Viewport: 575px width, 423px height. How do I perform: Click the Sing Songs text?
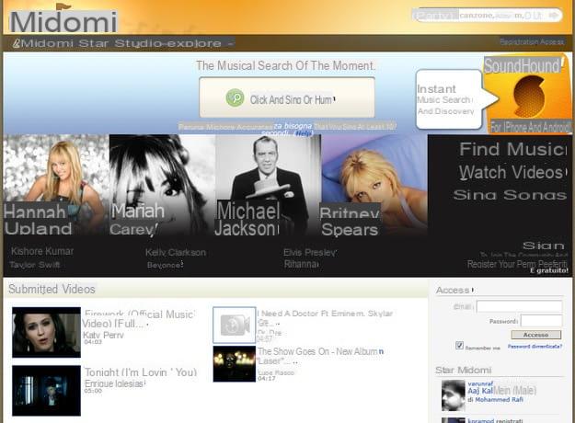(x=510, y=195)
